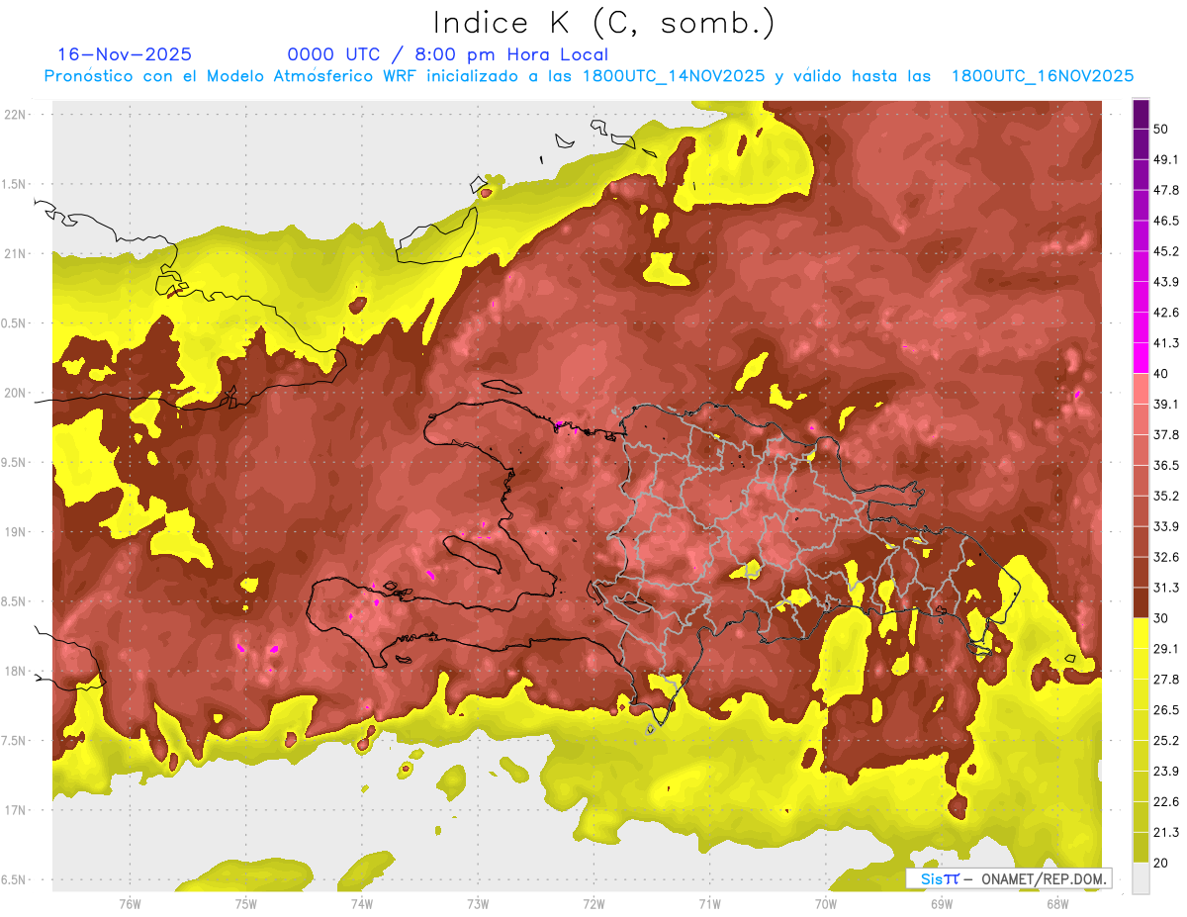Click the 'SisTT - ONAMET/REP.DOM.' credit label

point(1009,878)
